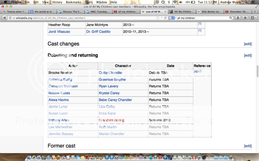Open the Rebecca Budig link
This screenshot has width=259, height=161.
60,79
